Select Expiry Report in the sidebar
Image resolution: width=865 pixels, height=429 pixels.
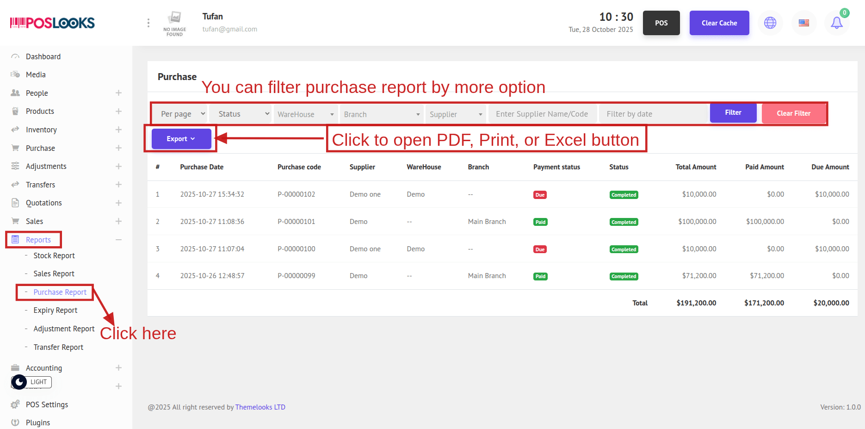click(55, 310)
